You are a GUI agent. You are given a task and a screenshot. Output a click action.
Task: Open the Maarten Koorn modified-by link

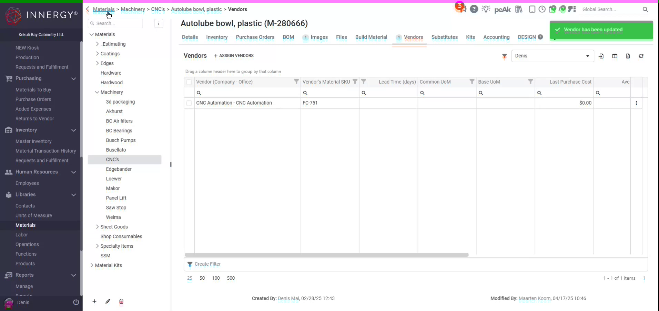click(x=535, y=299)
